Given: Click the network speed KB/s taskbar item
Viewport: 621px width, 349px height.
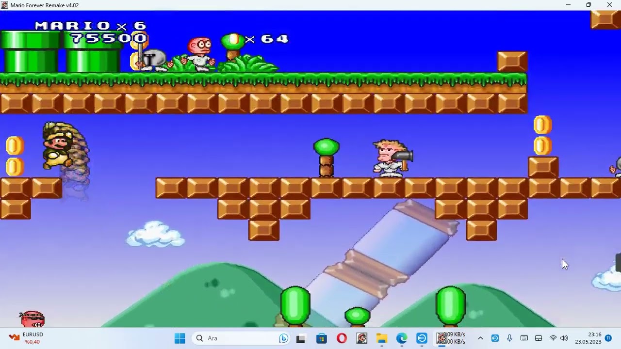Looking at the screenshot, I should point(451,338).
